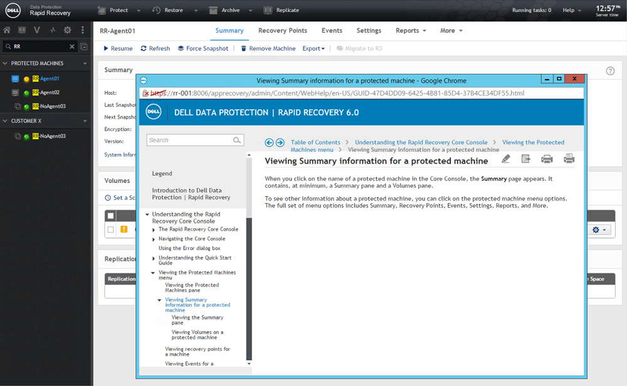Viewport: 627px width, 386px height.
Task: Select RR-Agent02 in the protected machines list
Action: [x=46, y=93]
